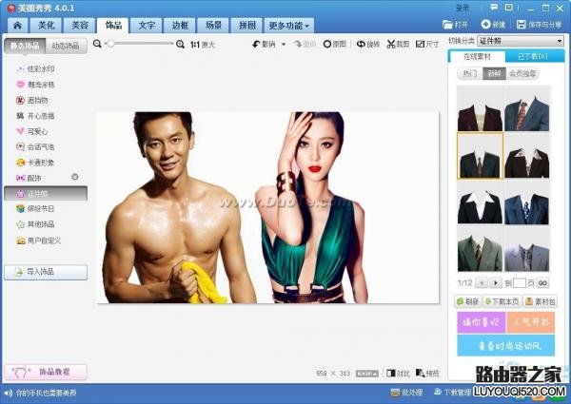Select the 会话气泡 speech bubble category
Viewport: 571px width, 404px height.
pos(35,147)
